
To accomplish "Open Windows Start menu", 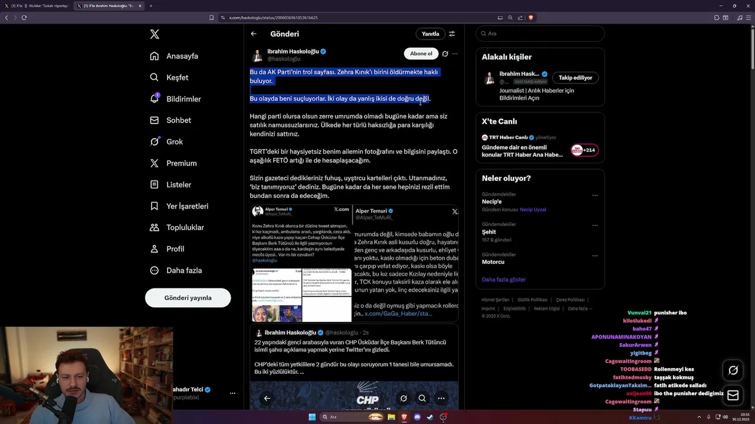I will [311, 417].
